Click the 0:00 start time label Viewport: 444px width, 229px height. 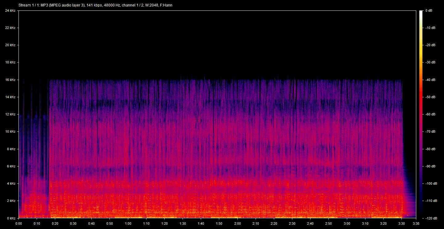[18, 223]
